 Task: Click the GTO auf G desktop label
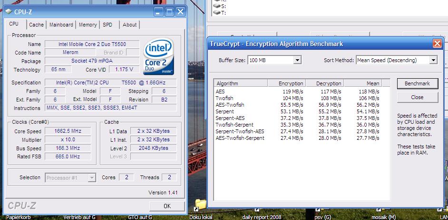tap(140, 217)
